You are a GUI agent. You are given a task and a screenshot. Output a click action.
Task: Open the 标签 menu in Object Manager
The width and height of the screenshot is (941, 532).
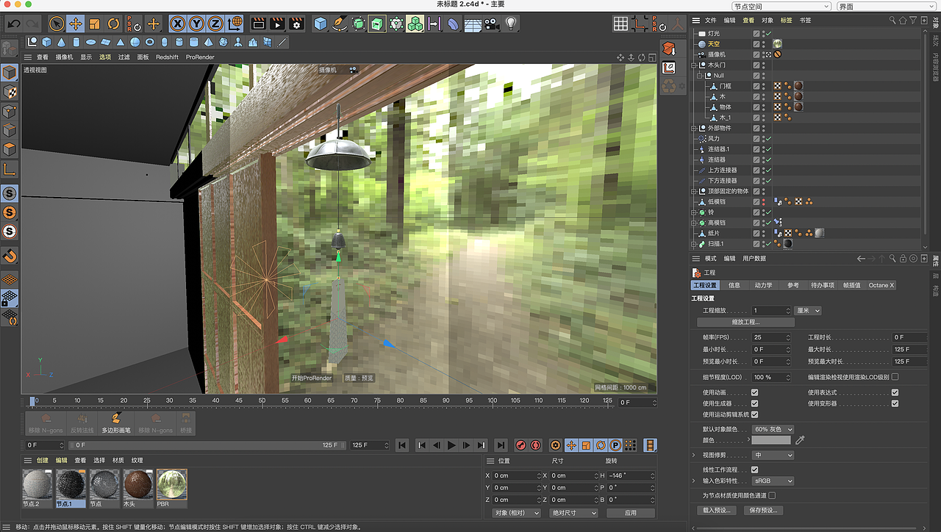coord(787,21)
